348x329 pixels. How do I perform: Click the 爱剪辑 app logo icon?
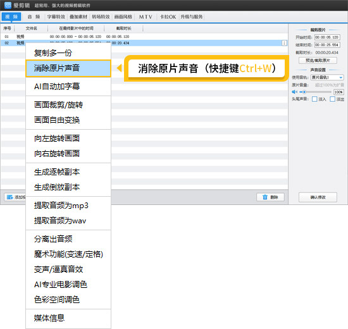[8, 5]
